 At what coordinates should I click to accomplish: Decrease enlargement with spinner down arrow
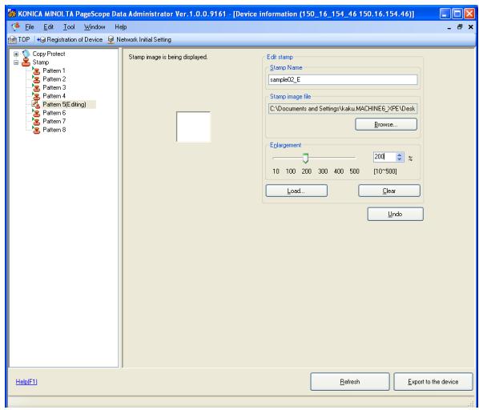point(399,159)
